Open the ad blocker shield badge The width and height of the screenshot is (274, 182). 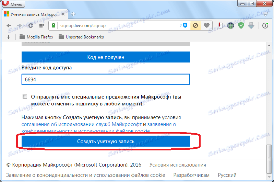click(183, 25)
